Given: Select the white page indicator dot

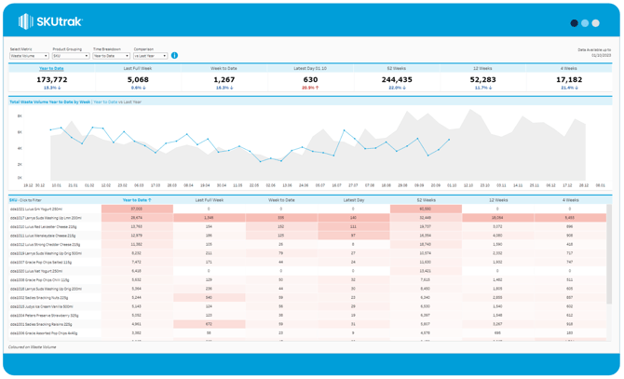Looking at the screenshot, I should [596, 23].
